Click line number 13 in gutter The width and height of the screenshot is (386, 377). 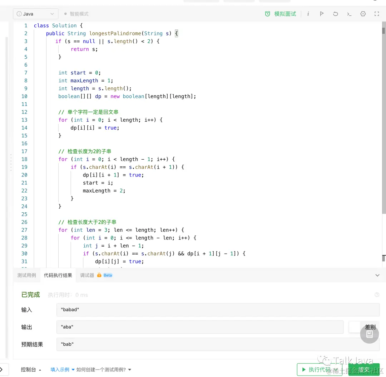click(24, 120)
